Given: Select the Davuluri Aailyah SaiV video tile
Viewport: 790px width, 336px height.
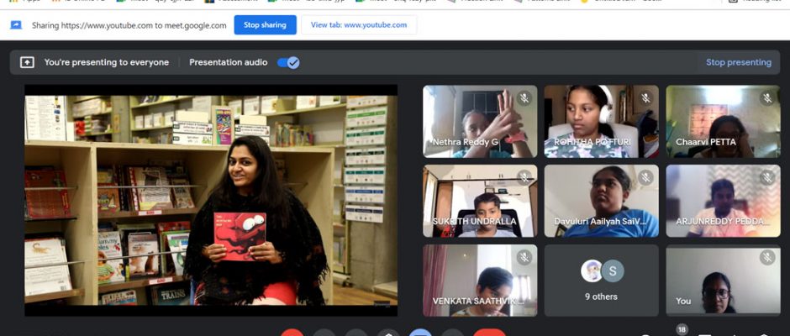Looking at the screenshot, I should pyautogui.click(x=601, y=201).
